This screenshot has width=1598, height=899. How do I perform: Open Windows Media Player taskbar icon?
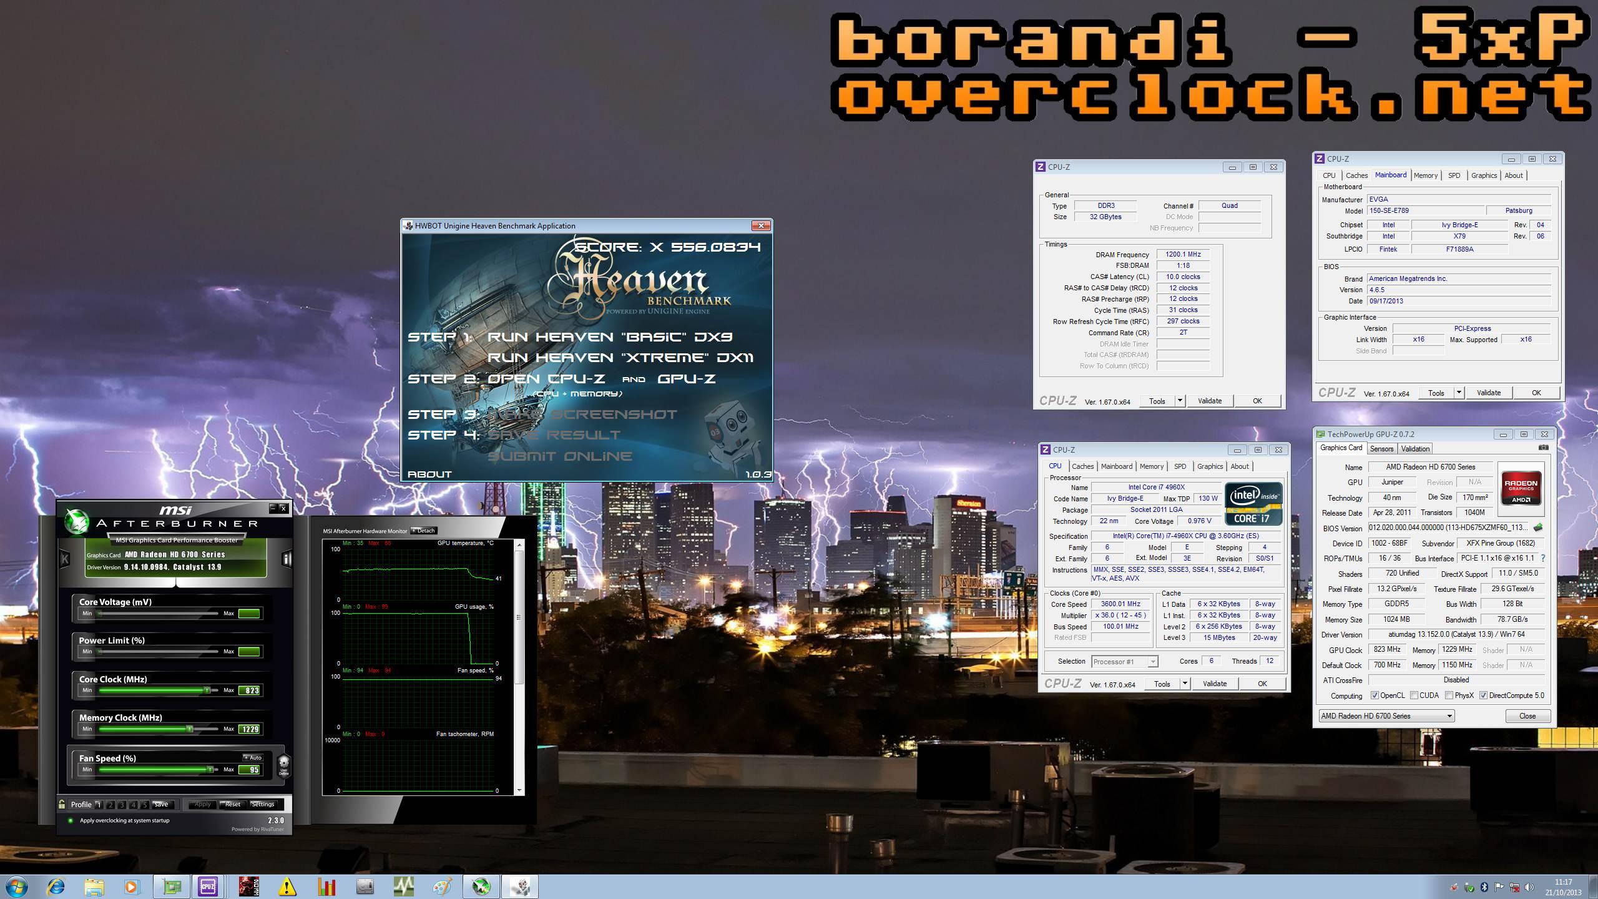pos(131,887)
